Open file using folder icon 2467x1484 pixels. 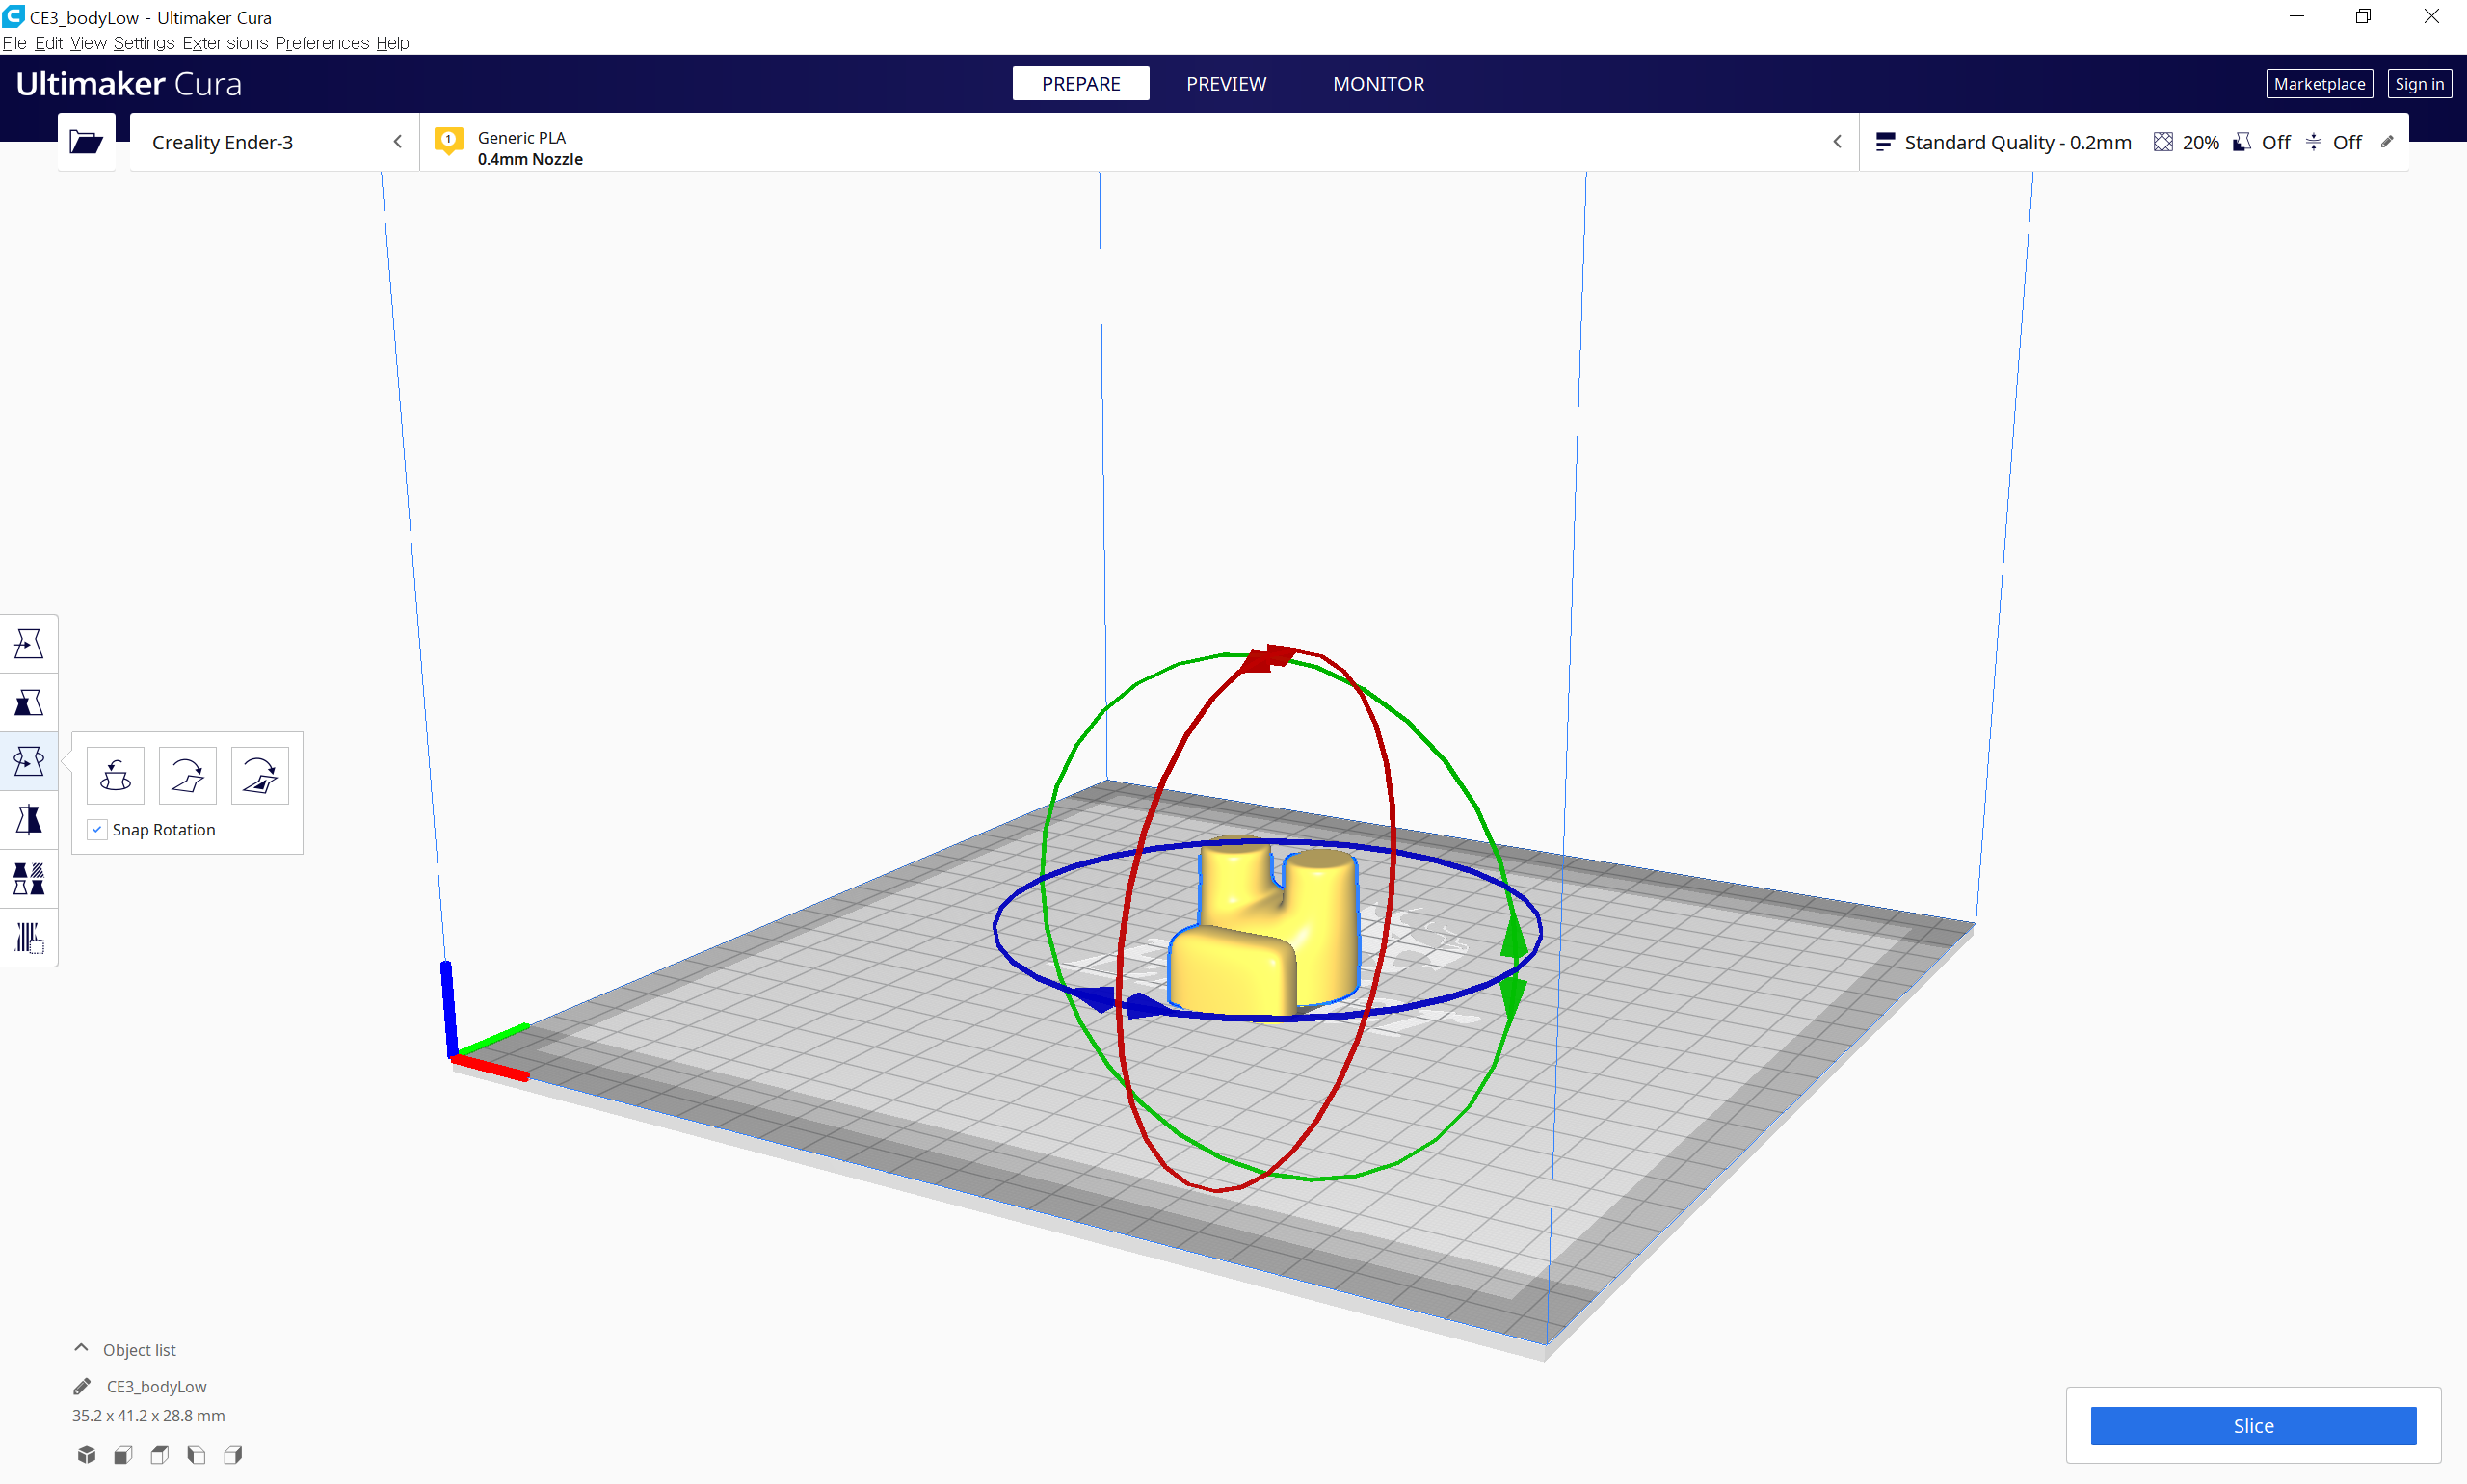click(x=86, y=142)
